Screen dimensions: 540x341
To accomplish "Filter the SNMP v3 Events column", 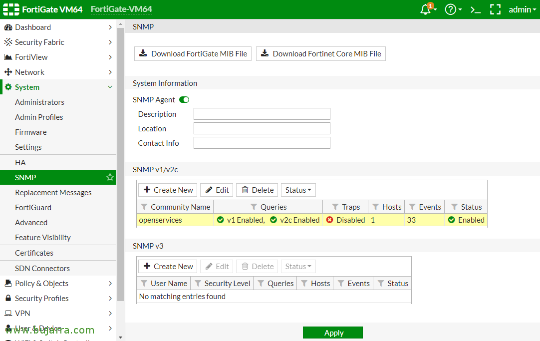I will 341,284.
